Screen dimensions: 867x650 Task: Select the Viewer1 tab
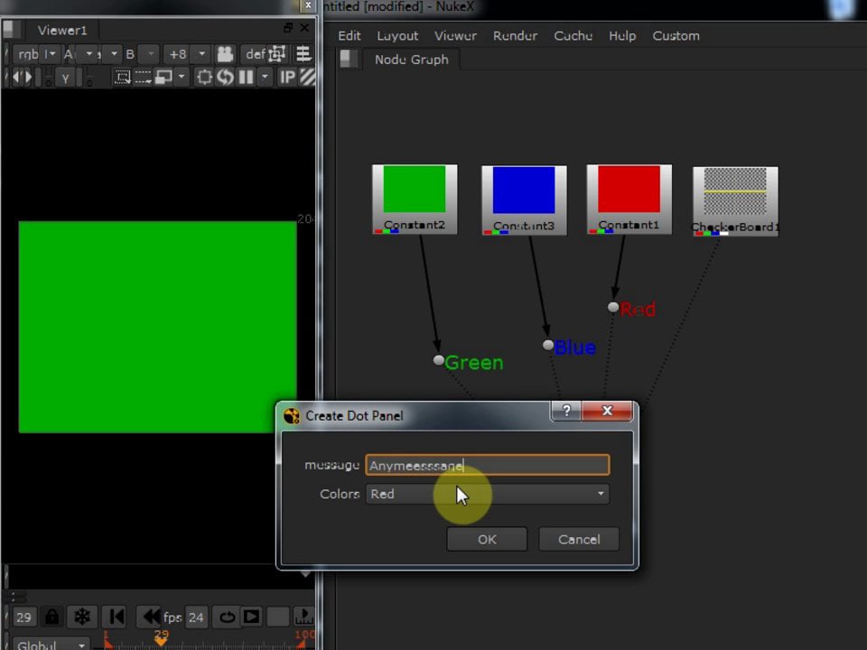(x=62, y=31)
